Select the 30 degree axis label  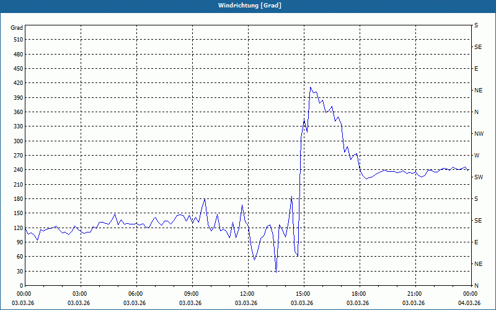(19, 271)
